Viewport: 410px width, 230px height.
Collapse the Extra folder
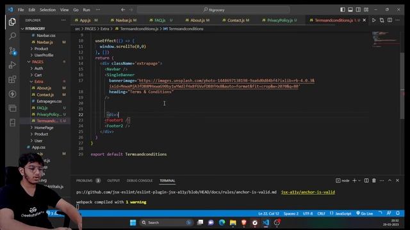tap(38, 81)
